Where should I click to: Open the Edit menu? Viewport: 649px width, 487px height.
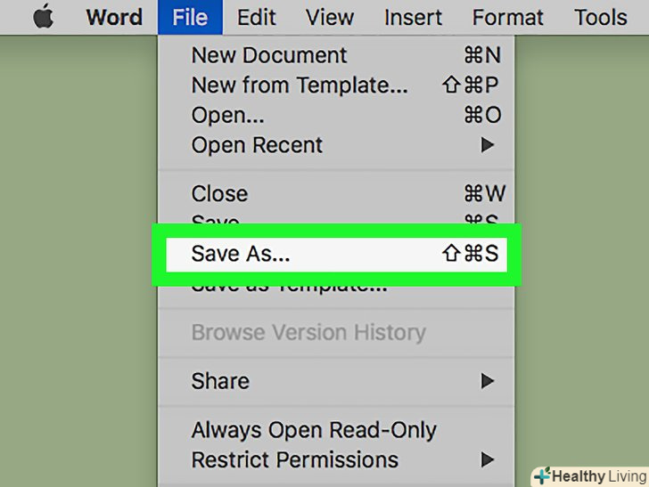pos(258,17)
